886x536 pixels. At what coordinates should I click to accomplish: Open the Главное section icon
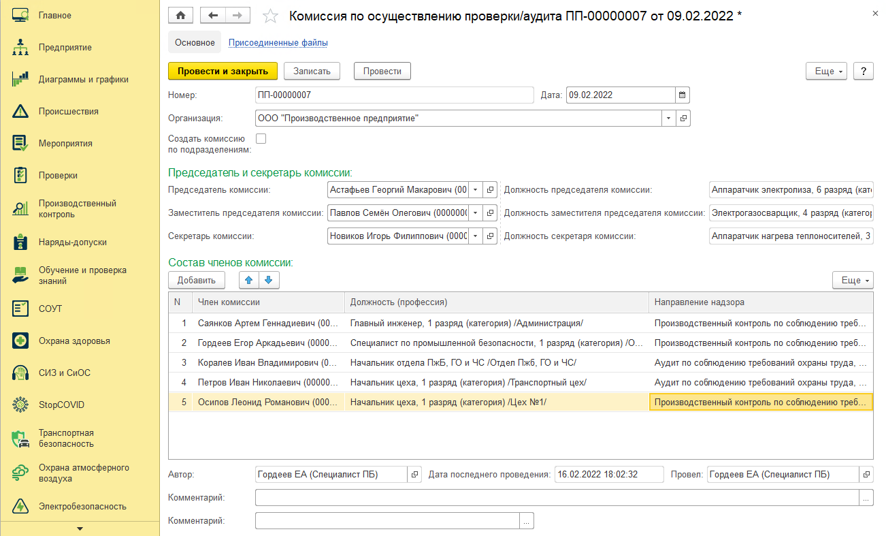pos(20,15)
